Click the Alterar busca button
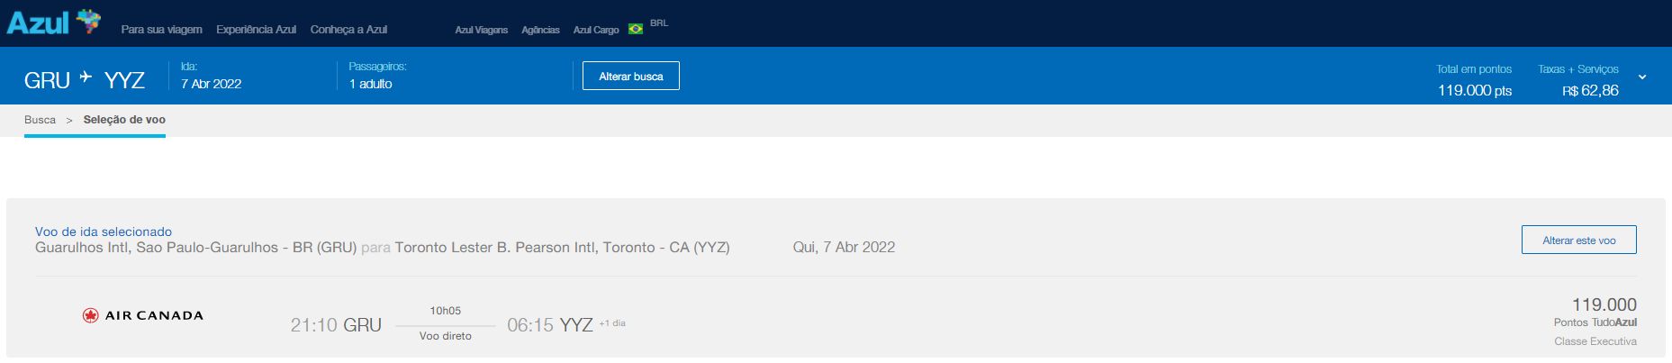 [x=631, y=76]
